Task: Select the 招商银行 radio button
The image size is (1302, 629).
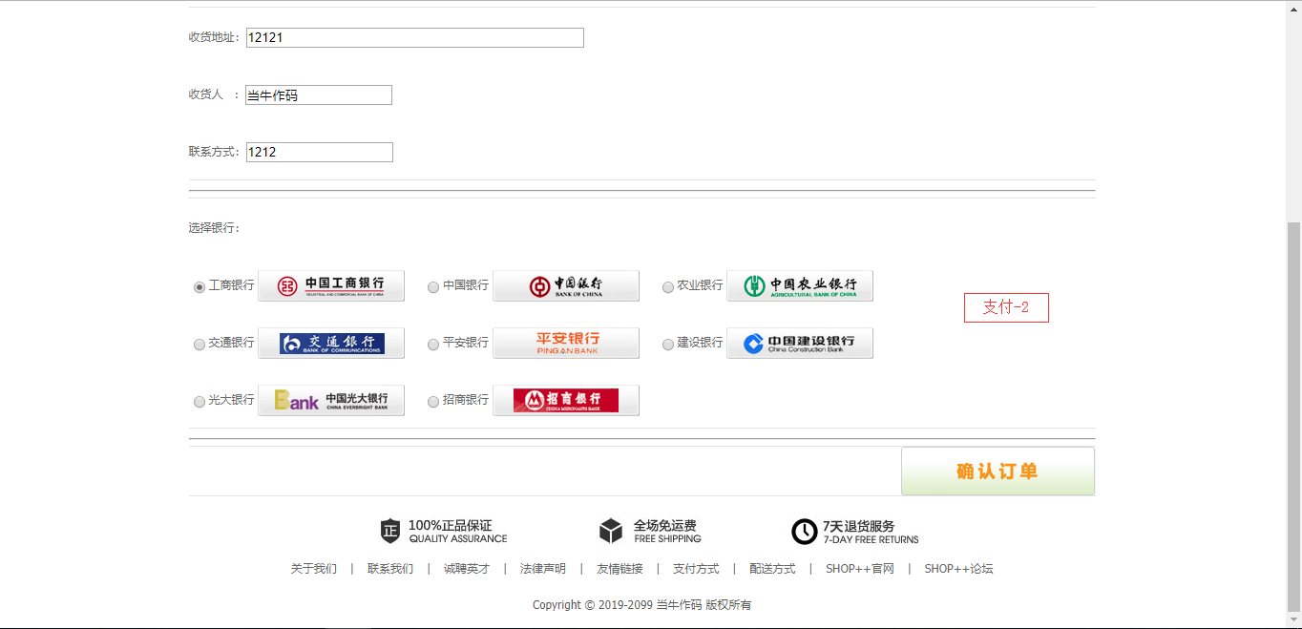Action: (x=433, y=402)
